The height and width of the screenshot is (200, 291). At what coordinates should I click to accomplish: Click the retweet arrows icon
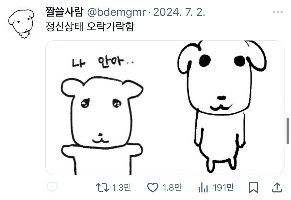click(x=102, y=187)
